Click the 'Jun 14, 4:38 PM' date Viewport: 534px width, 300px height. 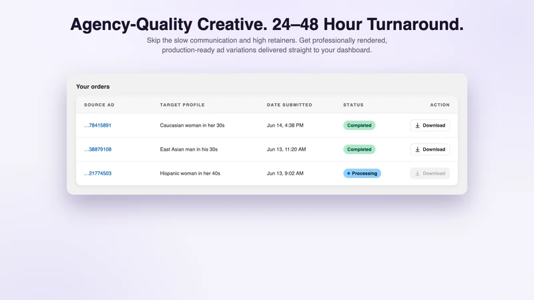click(x=285, y=125)
